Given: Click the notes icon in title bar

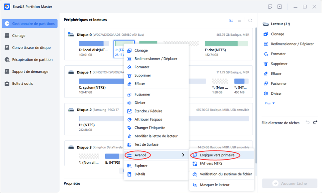Looking at the screenshot, I should (x=270, y=7).
